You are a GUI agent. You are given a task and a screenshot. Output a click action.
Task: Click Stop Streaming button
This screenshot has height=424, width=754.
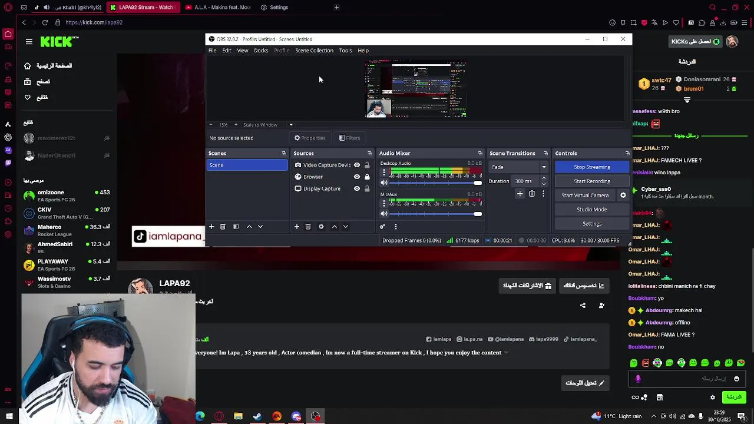point(592,167)
